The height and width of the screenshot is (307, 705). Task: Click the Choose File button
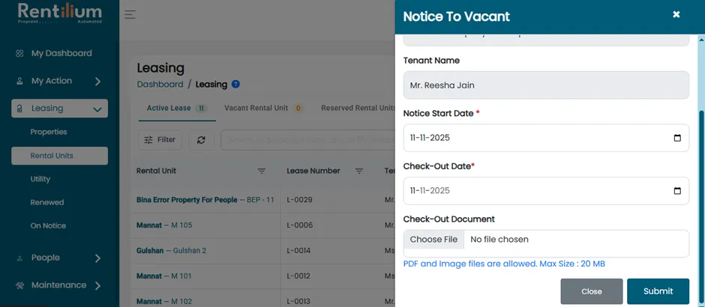tap(433, 240)
